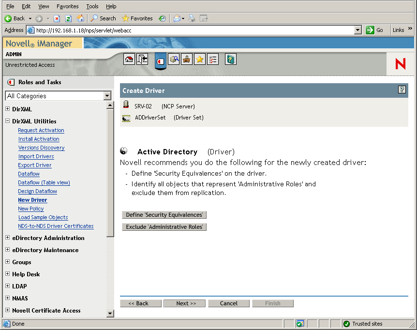The height and width of the screenshot is (330, 417).
Task: Collapse the DirXML Utilities section
Action: pos(7,121)
